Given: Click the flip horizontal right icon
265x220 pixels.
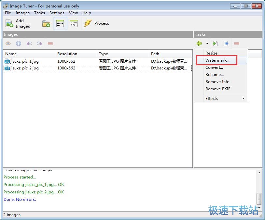Looking at the screenshot, I should point(40,43).
